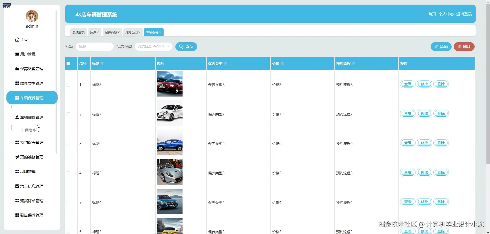Open the 主页 home sidebar item
Screen dimensions: 490x234
point(22,40)
